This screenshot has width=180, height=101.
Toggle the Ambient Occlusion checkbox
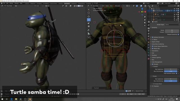[153, 37]
